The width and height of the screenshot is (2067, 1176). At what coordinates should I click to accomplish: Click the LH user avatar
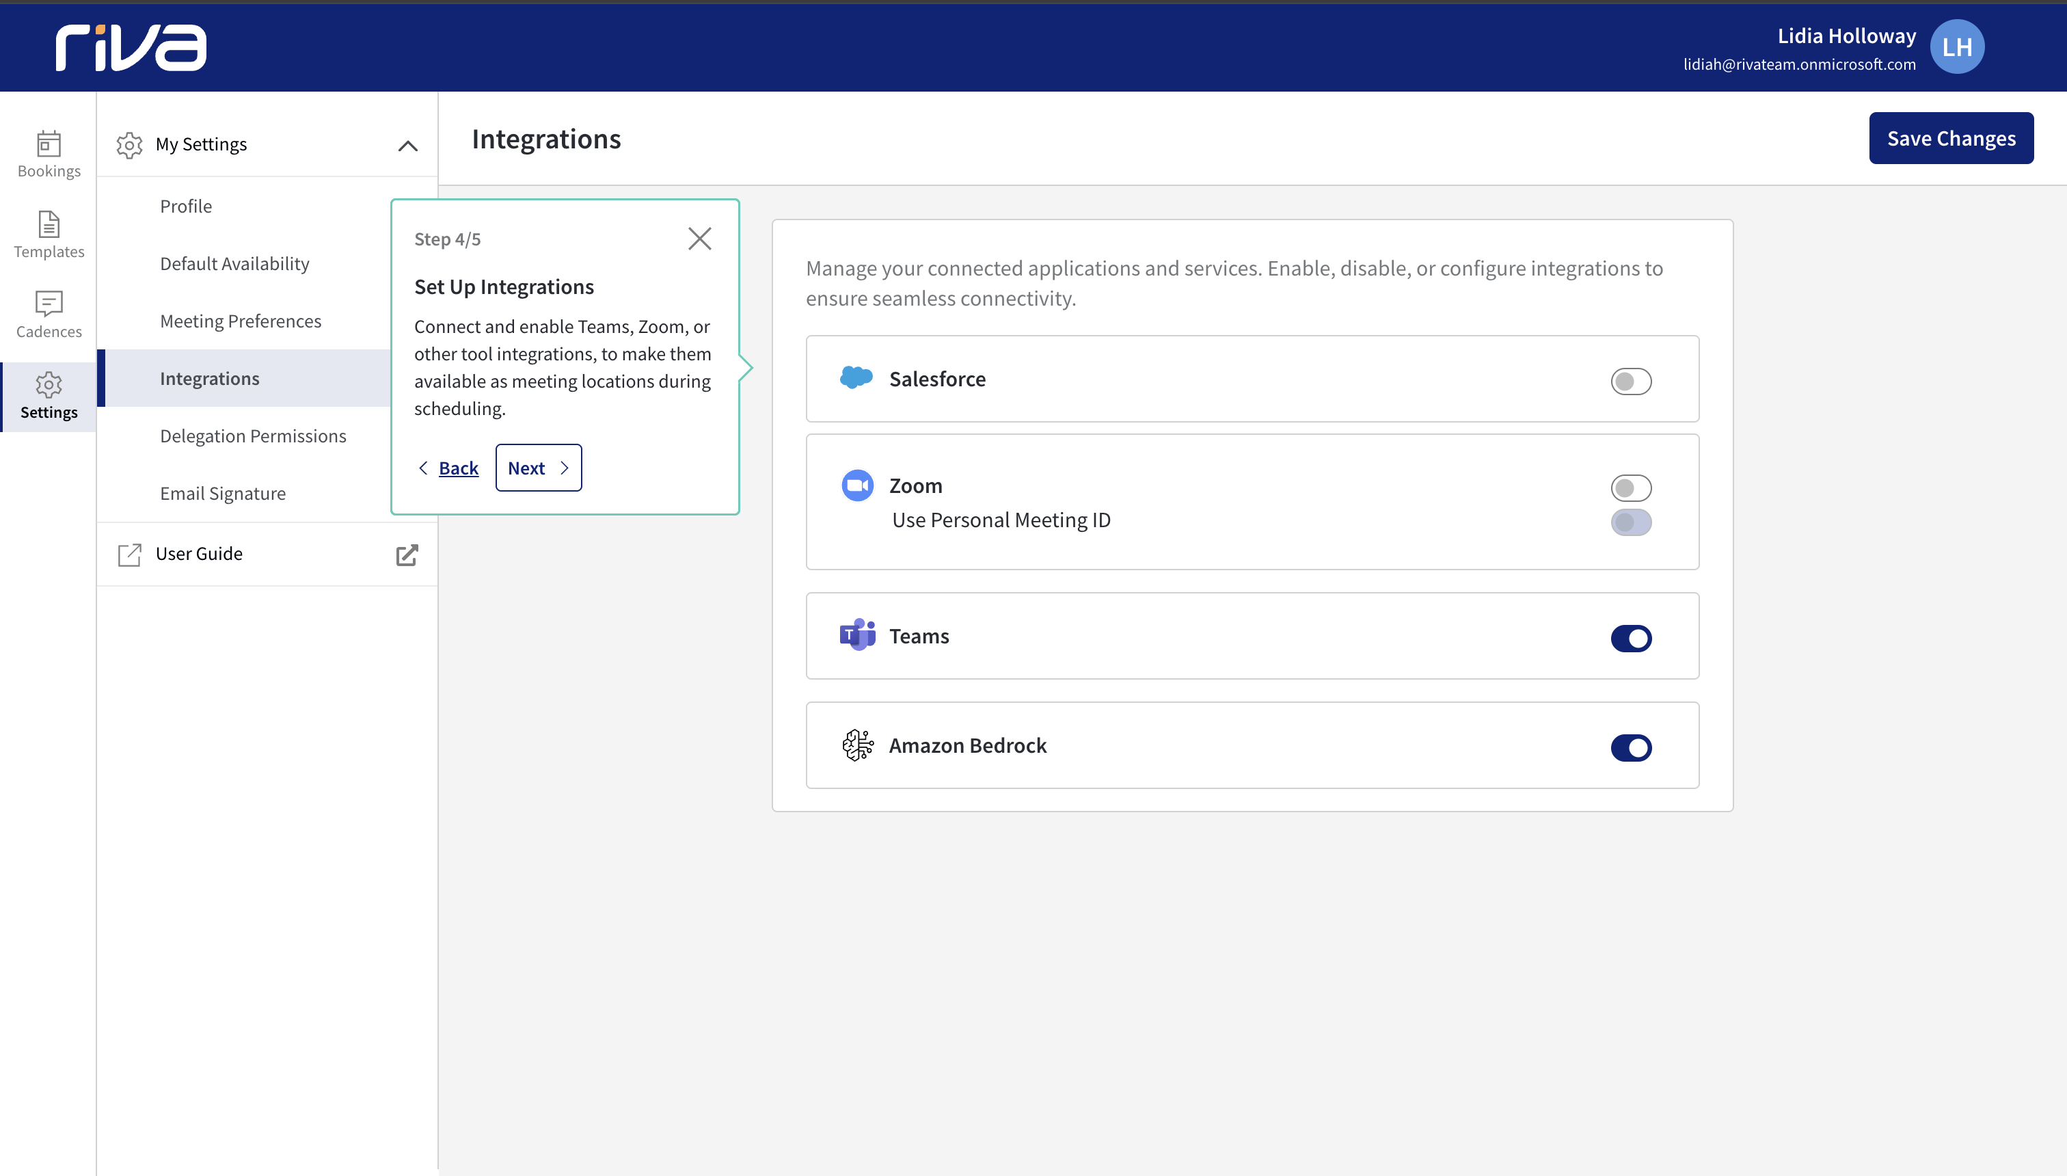1957,47
